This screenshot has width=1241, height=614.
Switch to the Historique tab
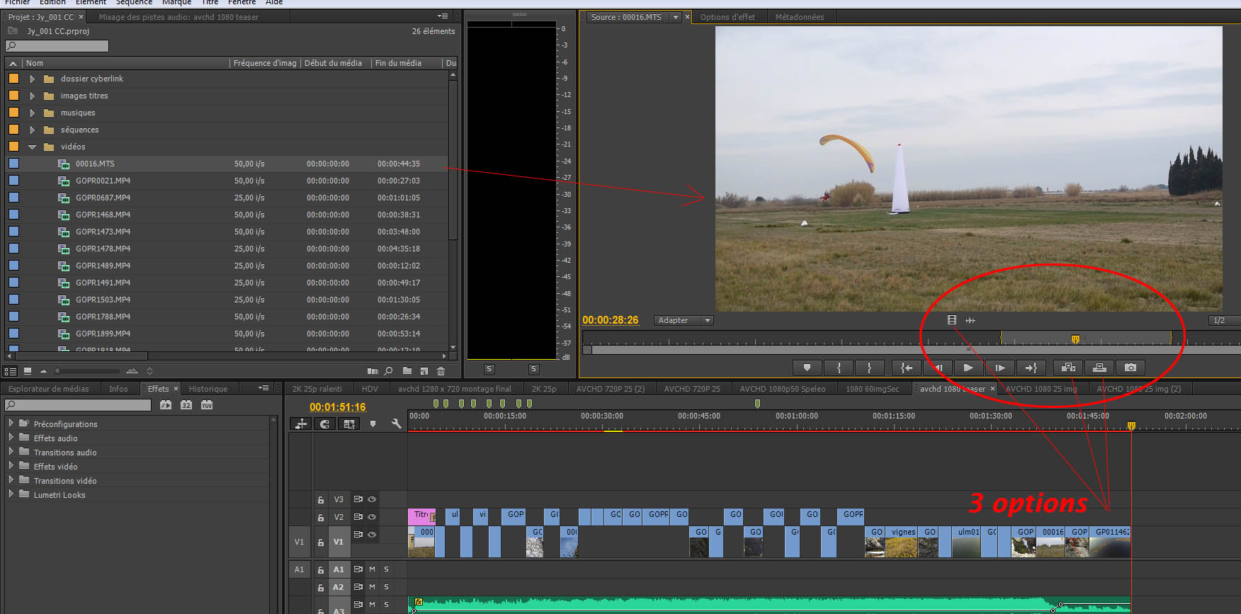(x=208, y=389)
